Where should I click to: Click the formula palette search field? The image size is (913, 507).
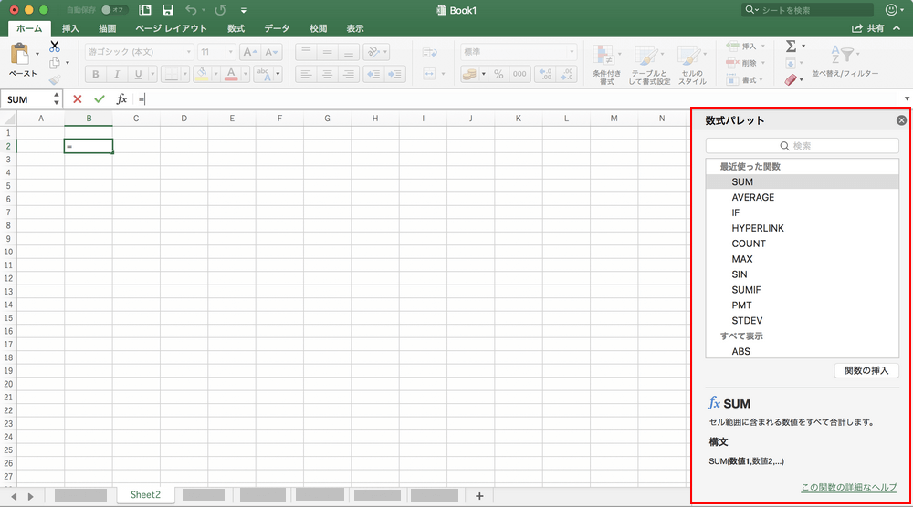click(x=803, y=146)
